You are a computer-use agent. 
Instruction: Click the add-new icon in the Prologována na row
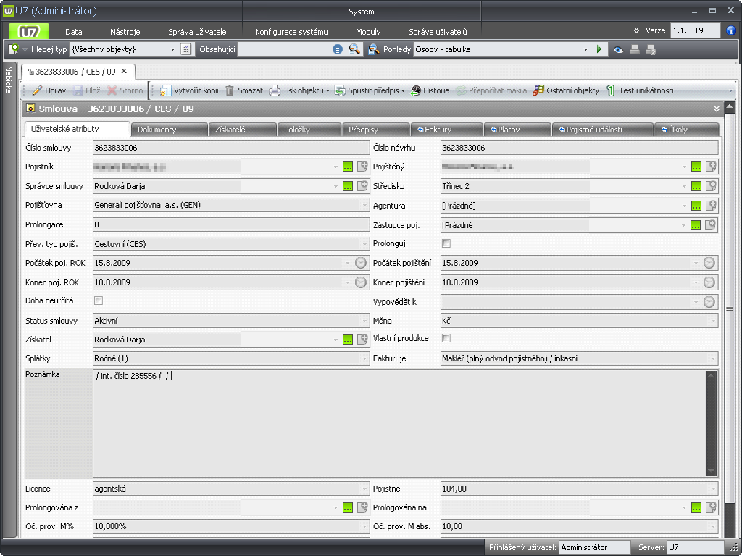(x=711, y=507)
